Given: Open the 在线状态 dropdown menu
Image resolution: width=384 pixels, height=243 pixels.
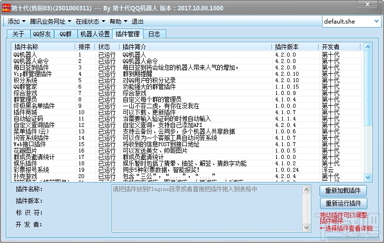Looking at the screenshot, I should point(90,22).
